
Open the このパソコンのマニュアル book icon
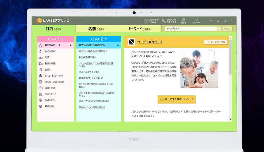146,21
